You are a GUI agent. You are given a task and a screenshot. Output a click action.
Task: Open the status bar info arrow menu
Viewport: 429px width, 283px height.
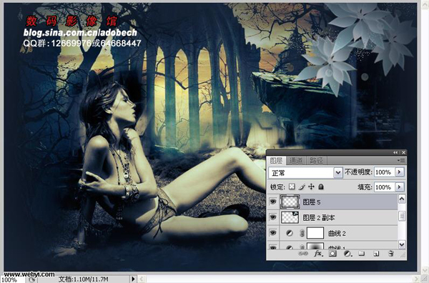pos(133,279)
